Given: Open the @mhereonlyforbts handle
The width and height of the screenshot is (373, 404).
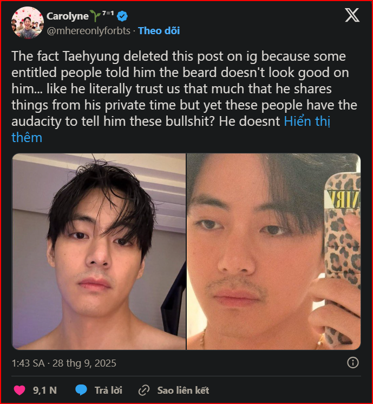Looking at the screenshot, I should tap(88, 31).
